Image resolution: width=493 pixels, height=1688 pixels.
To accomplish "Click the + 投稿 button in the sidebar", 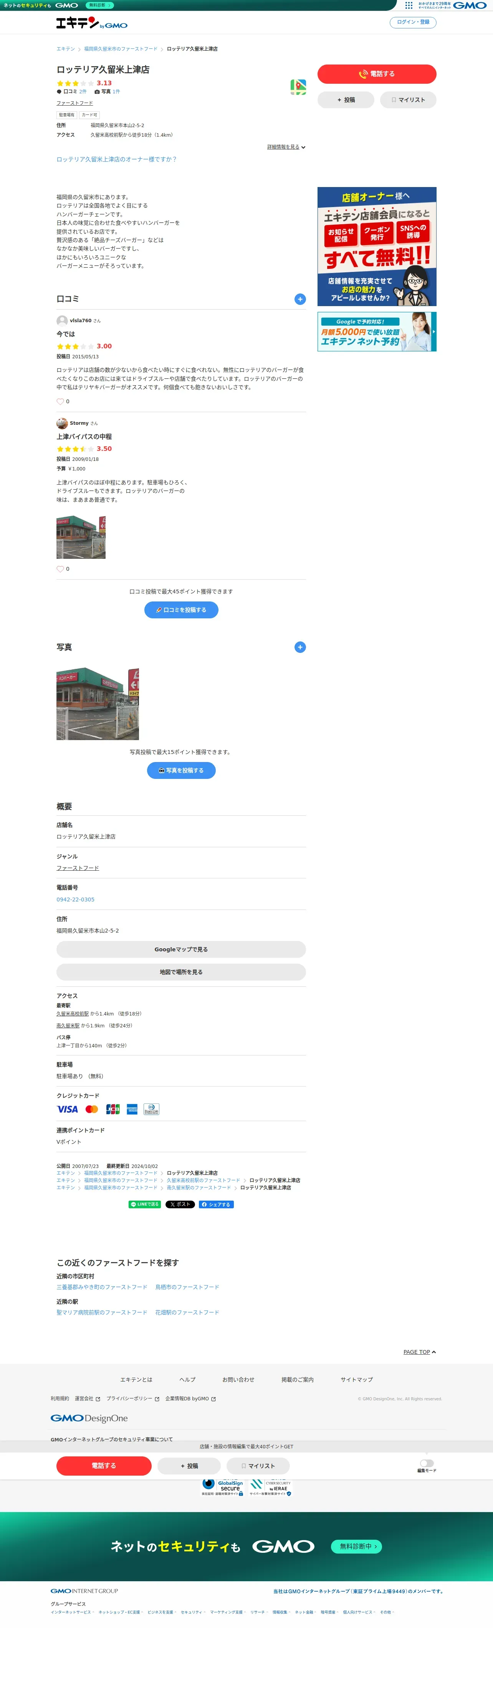I will tap(346, 99).
